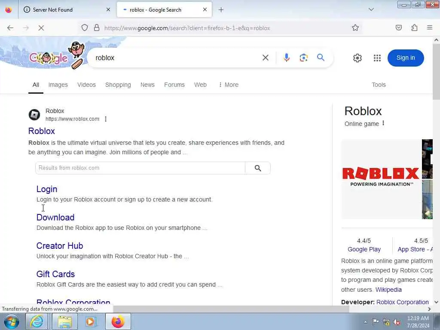Open the Creator Hub sitelink

point(60,246)
